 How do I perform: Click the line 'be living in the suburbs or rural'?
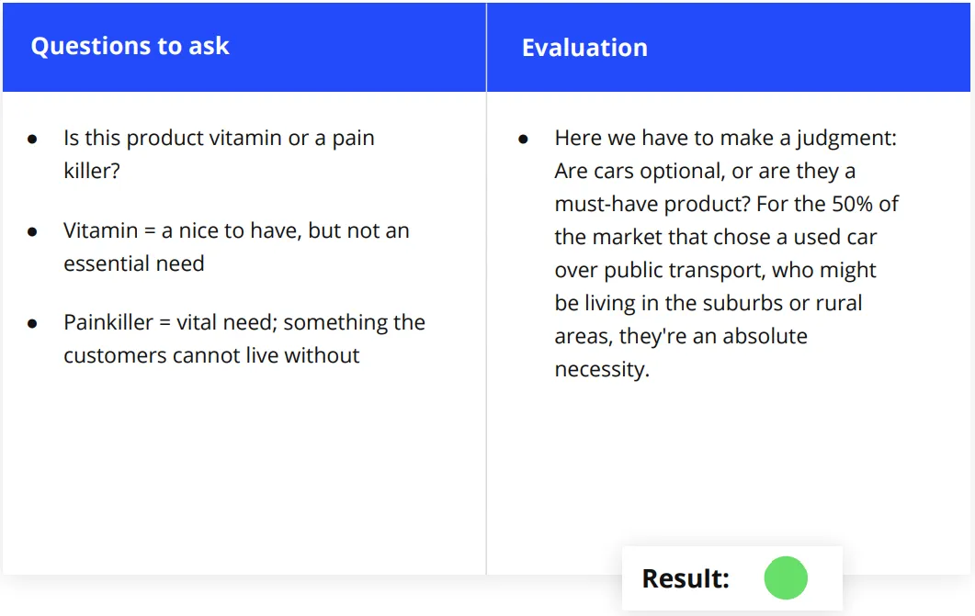(x=709, y=302)
